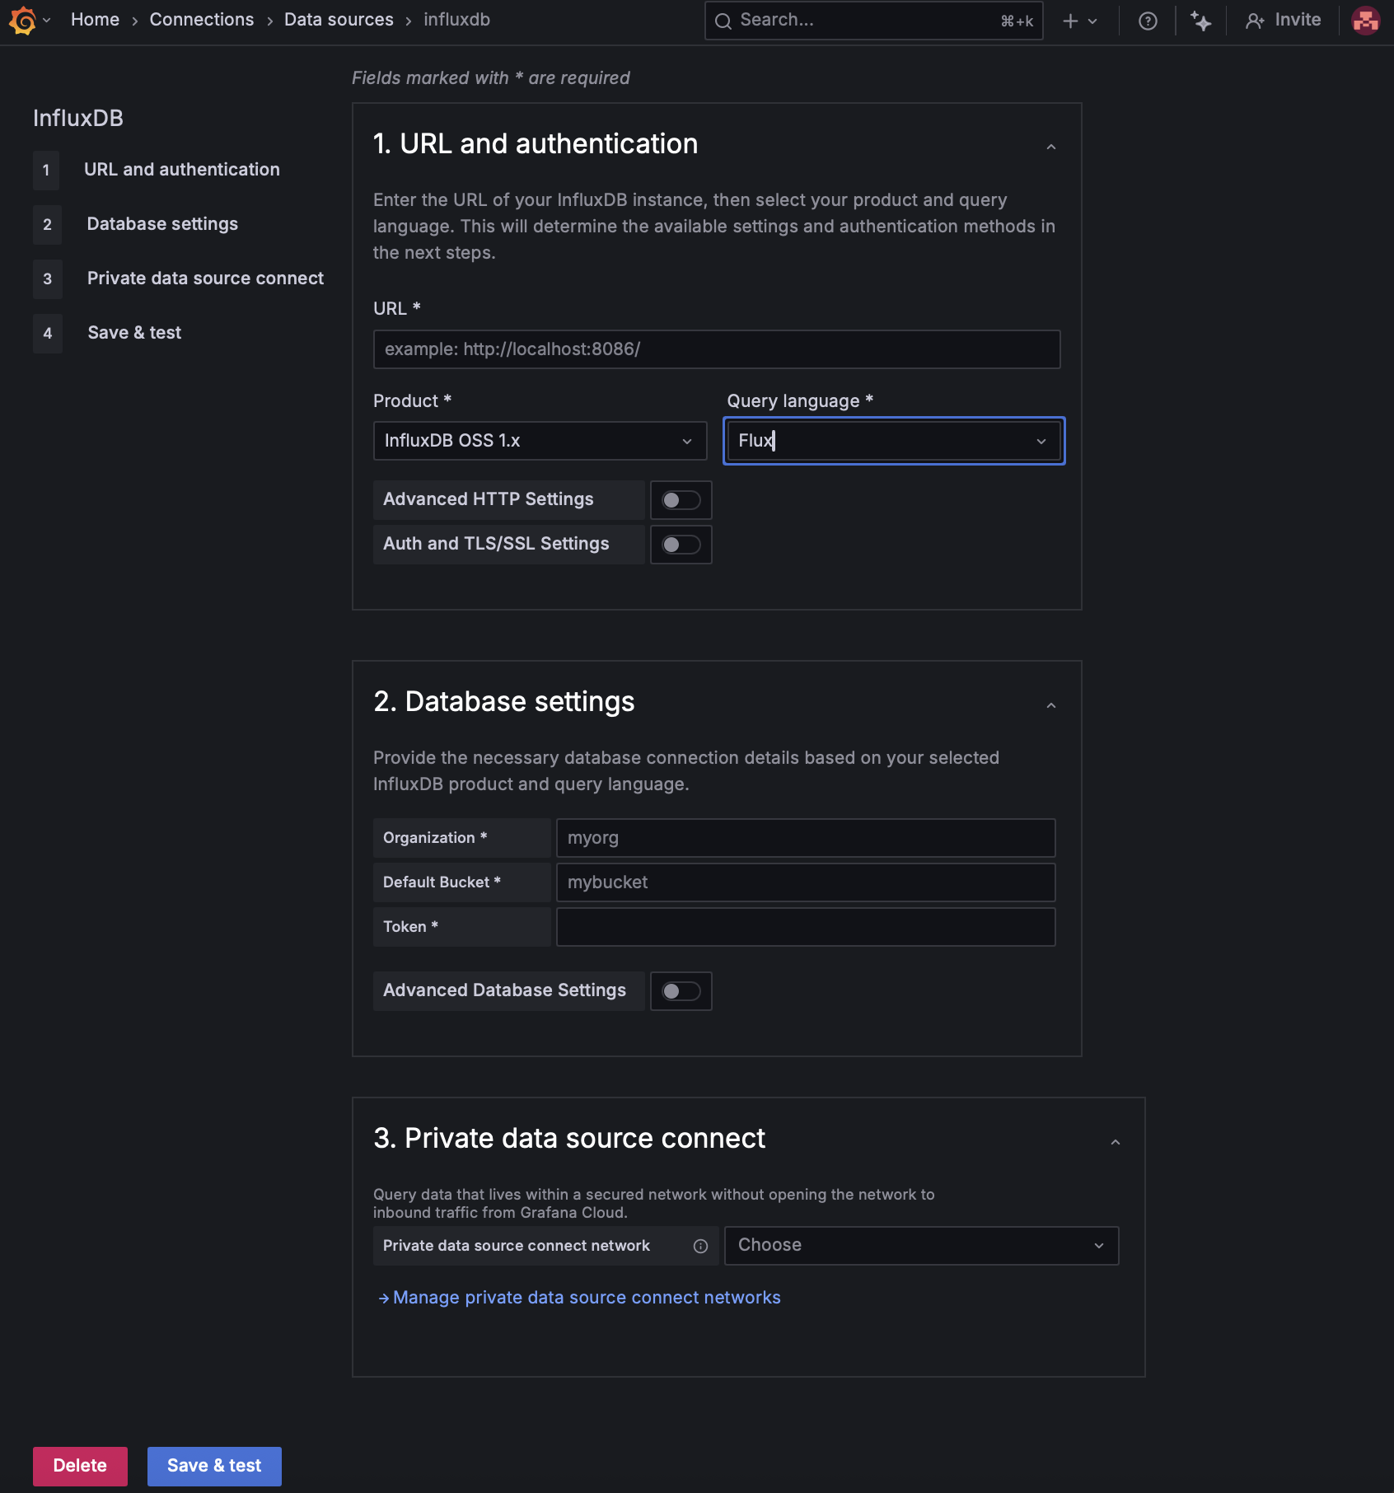1394x1493 pixels.
Task: Collapse the URL and authentication section
Action: coord(1050,147)
